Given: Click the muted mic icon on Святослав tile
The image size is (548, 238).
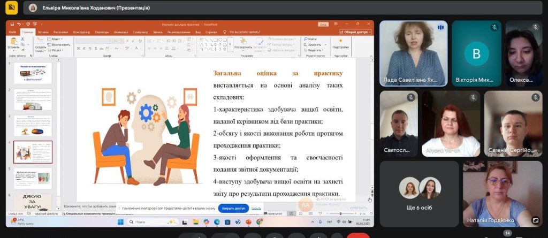Looking at the screenshot, I should pos(410,97).
